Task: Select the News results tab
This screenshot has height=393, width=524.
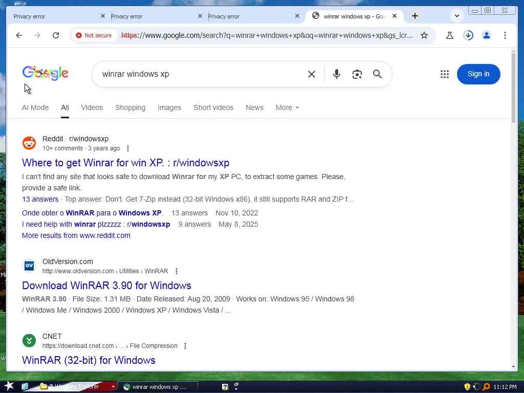Action: coord(255,107)
